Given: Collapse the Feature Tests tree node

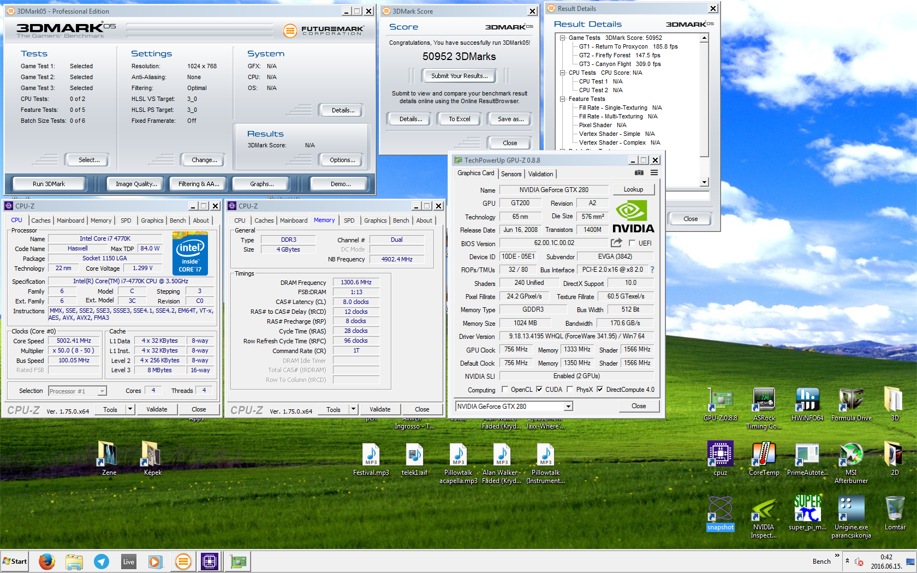Looking at the screenshot, I should click(x=563, y=99).
